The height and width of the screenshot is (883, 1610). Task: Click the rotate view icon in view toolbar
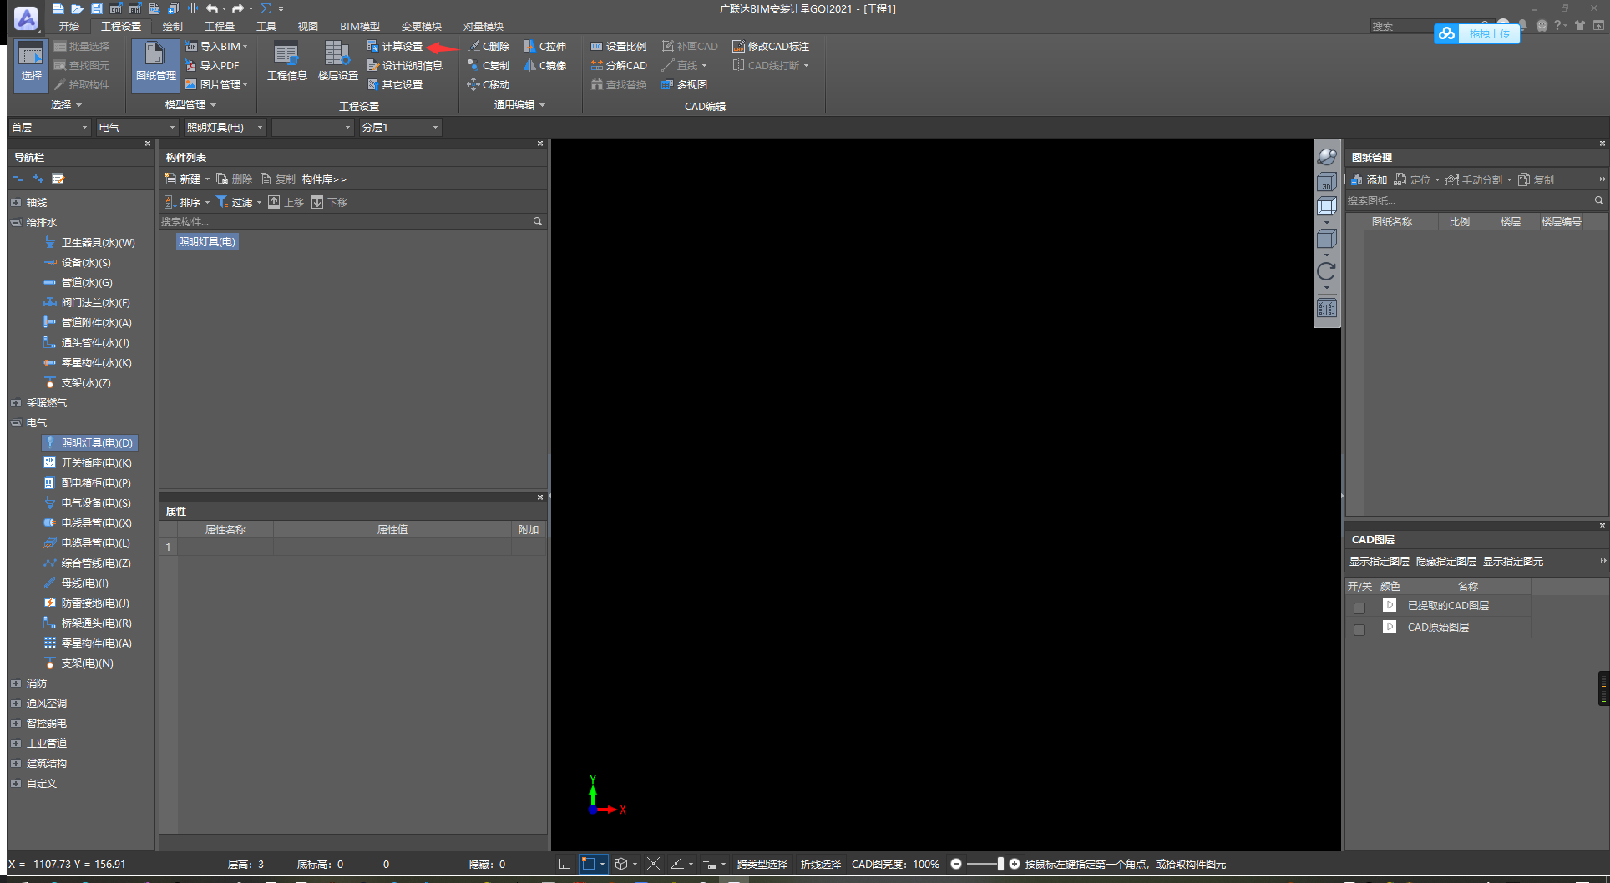pos(1326,272)
